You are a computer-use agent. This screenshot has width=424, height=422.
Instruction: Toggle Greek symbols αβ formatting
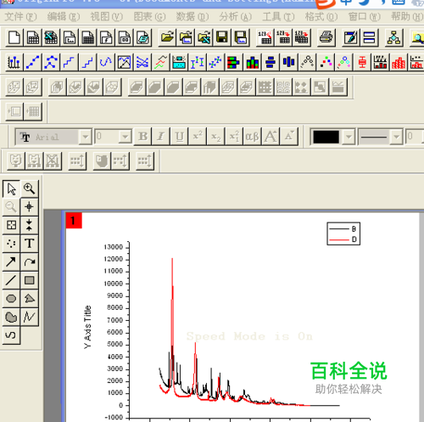pyautogui.click(x=252, y=137)
